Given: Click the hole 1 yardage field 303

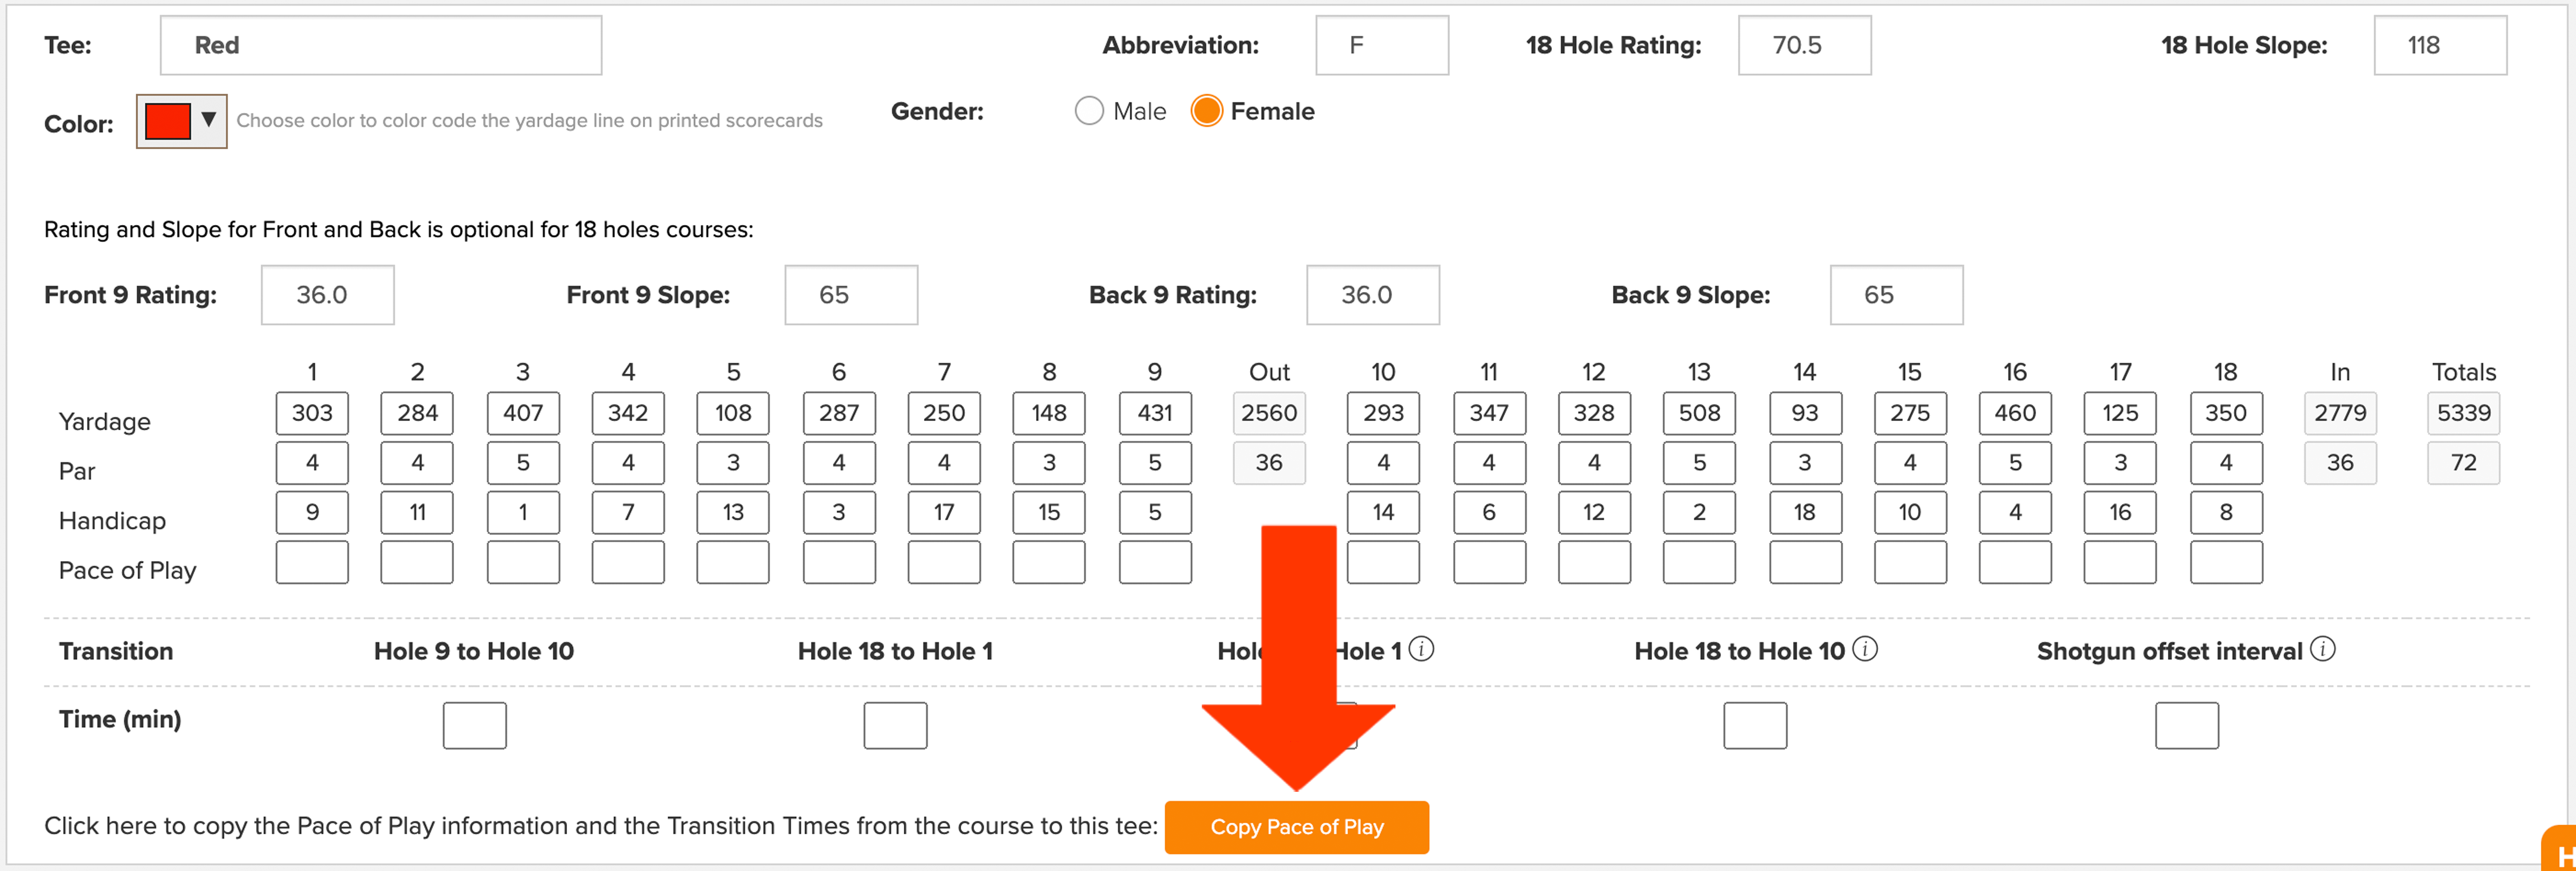Looking at the screenshot, I should point(312,413).
